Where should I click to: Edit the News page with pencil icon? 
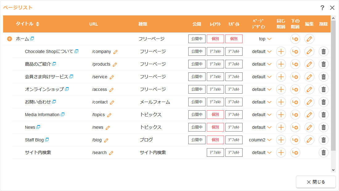pyautogui.click(x=309, y=127)
